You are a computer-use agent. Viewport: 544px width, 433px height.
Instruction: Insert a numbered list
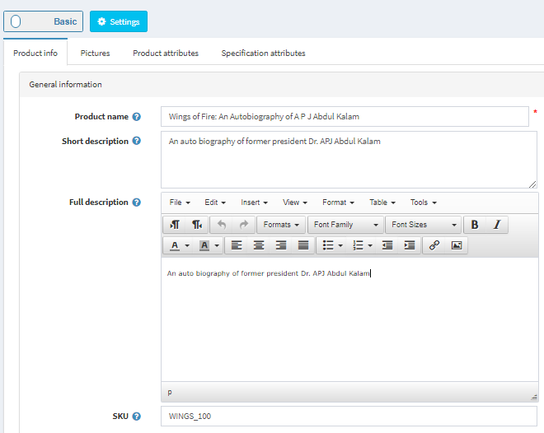(x=358, y=245)
